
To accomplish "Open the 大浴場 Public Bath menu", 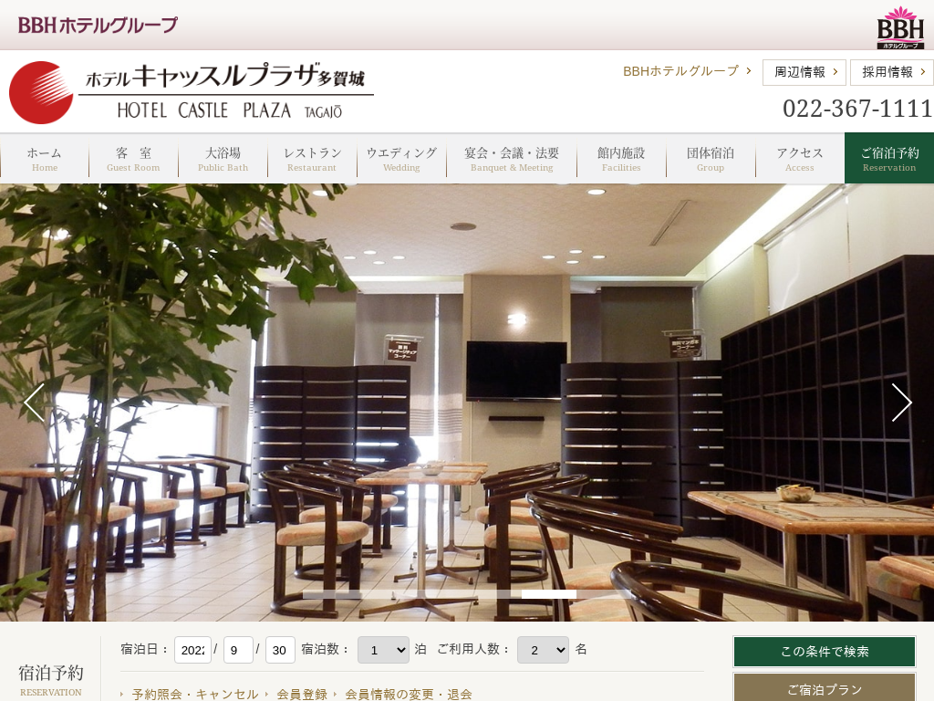I will (x=223, y=159).
